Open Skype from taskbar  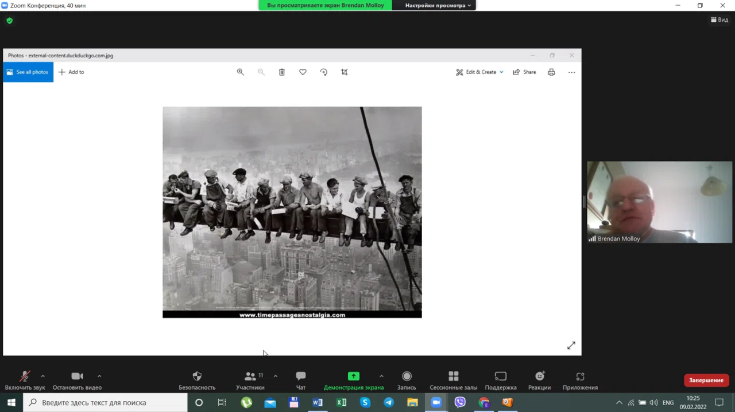pos(365,402)
